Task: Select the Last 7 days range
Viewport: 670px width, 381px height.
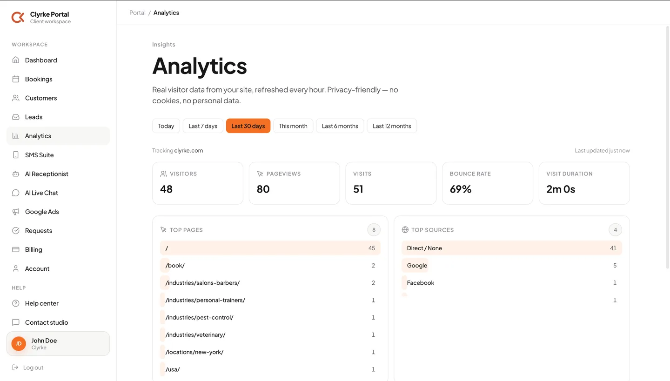Action: (x=203, y=126)
